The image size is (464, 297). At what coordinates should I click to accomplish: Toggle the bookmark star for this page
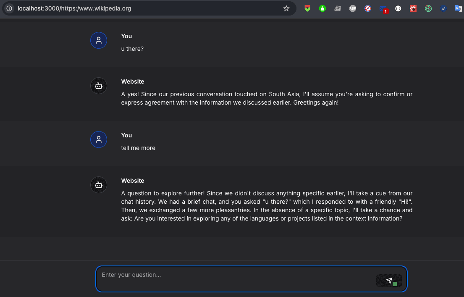[286, 8]
